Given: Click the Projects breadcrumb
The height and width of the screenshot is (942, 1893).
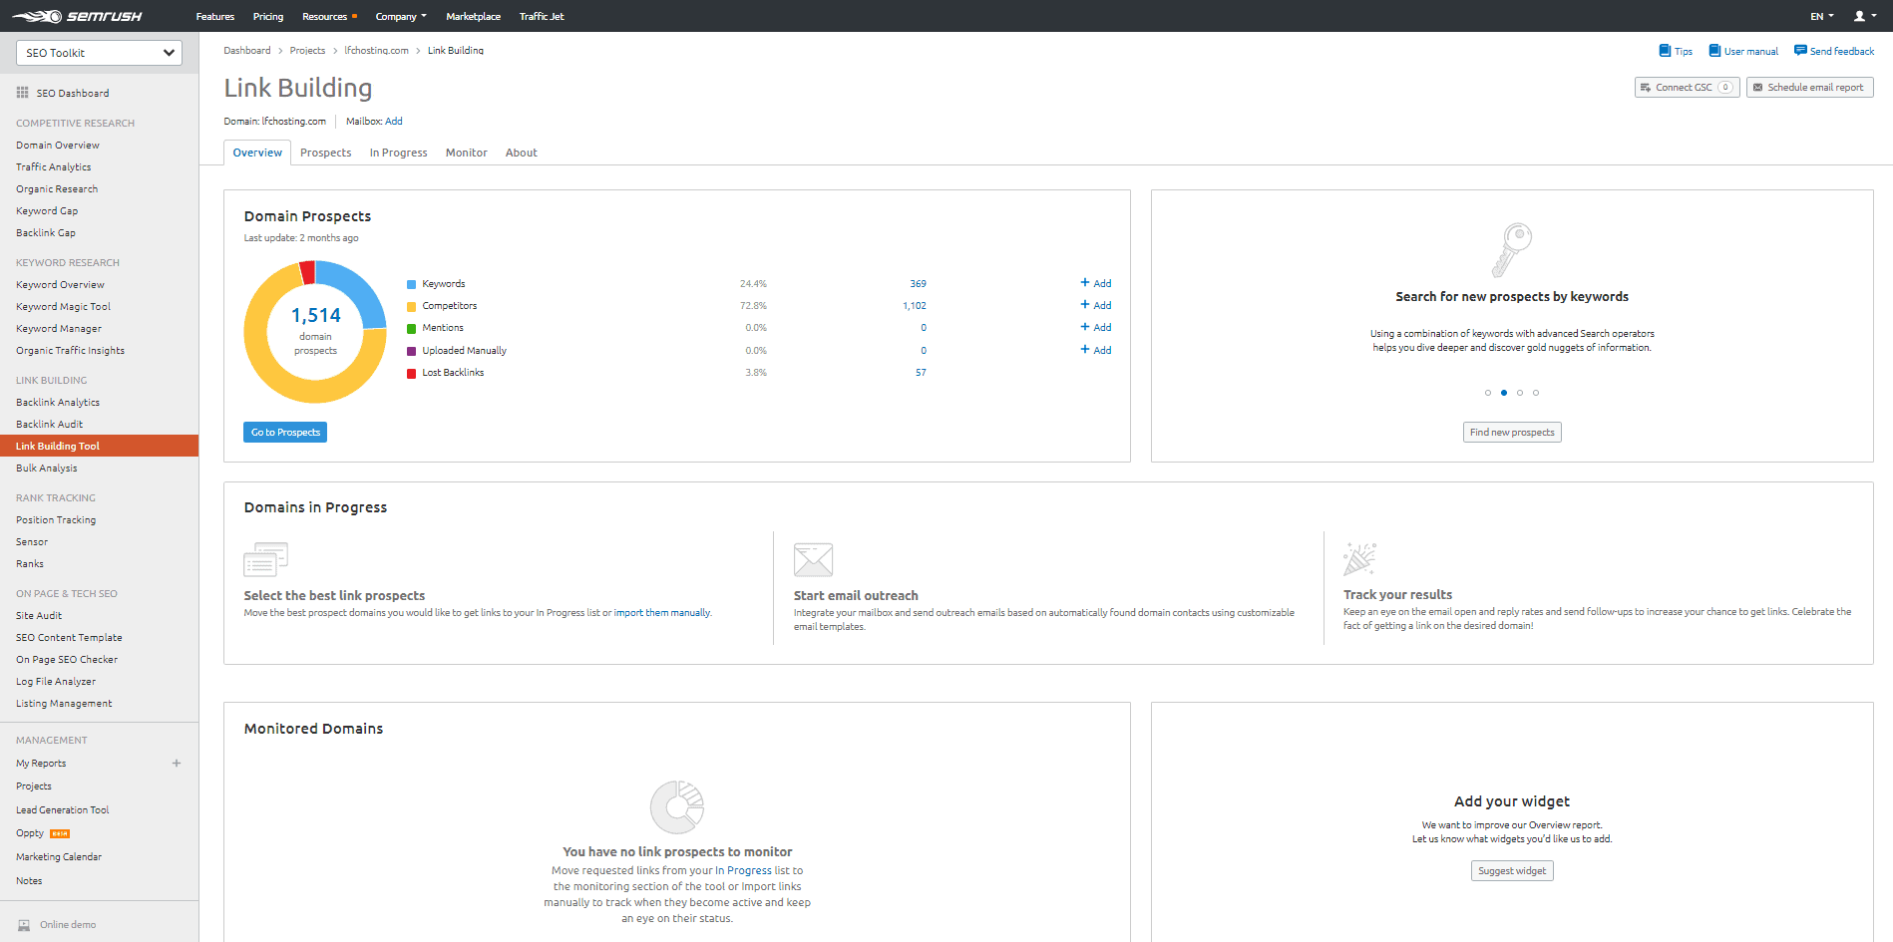Looking at the screenshot, I should [307, 50].
